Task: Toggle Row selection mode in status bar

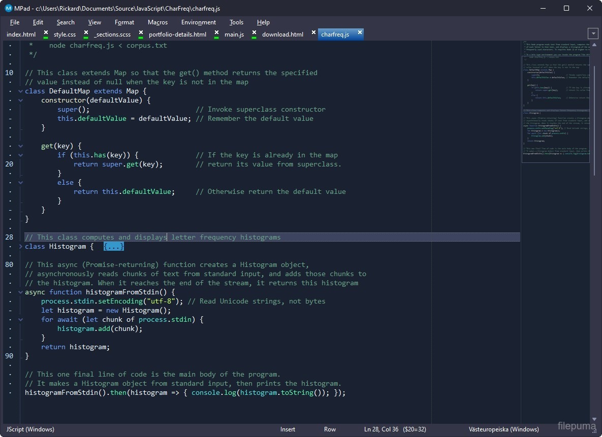Action: 330,429
